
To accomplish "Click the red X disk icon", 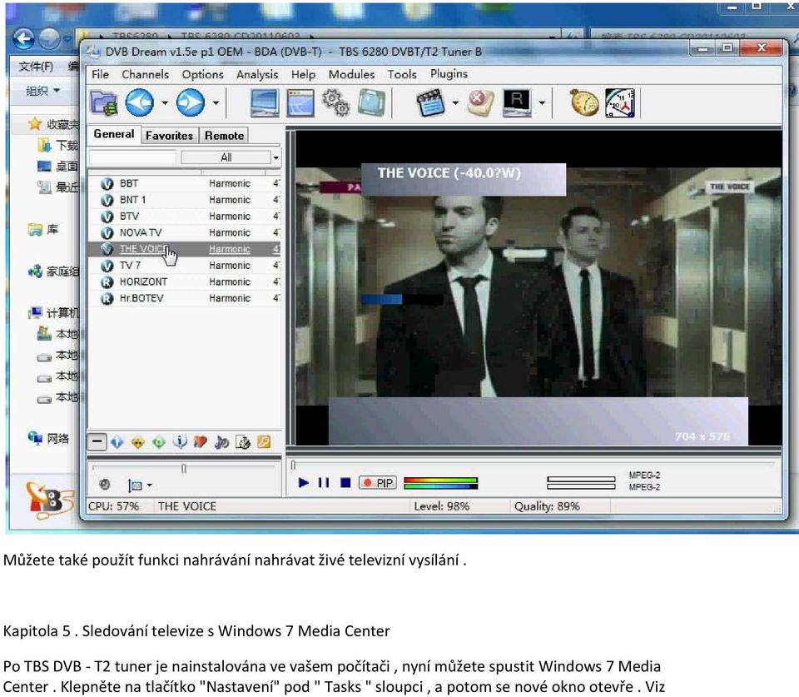I will coord(480,102).
